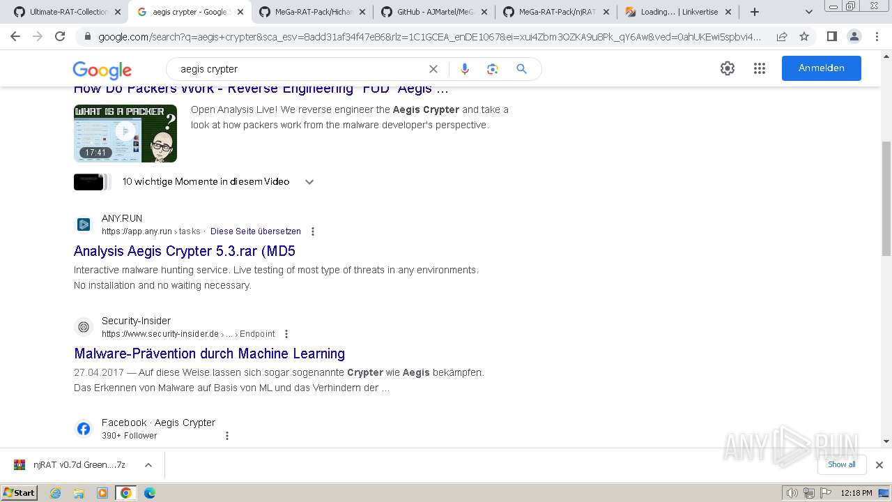892x502 pixels.
Task: Close the downloads bar
Action: point(879,465)
